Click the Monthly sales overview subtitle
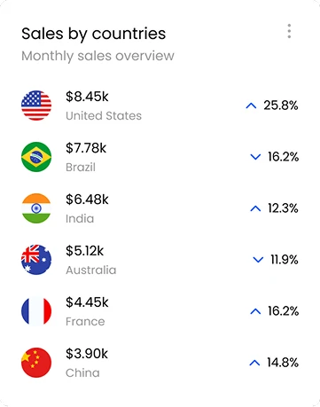This screenshot has width=320, height=407. (x=98, y=56)
